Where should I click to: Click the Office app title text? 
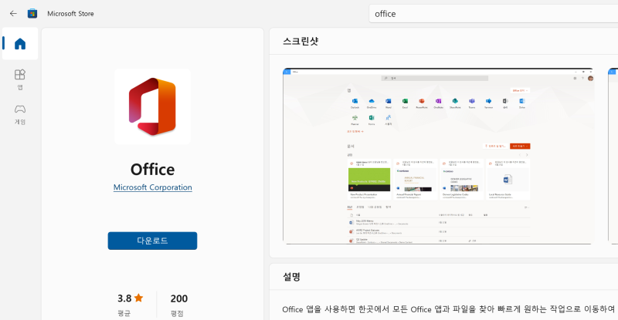(152, 170)
